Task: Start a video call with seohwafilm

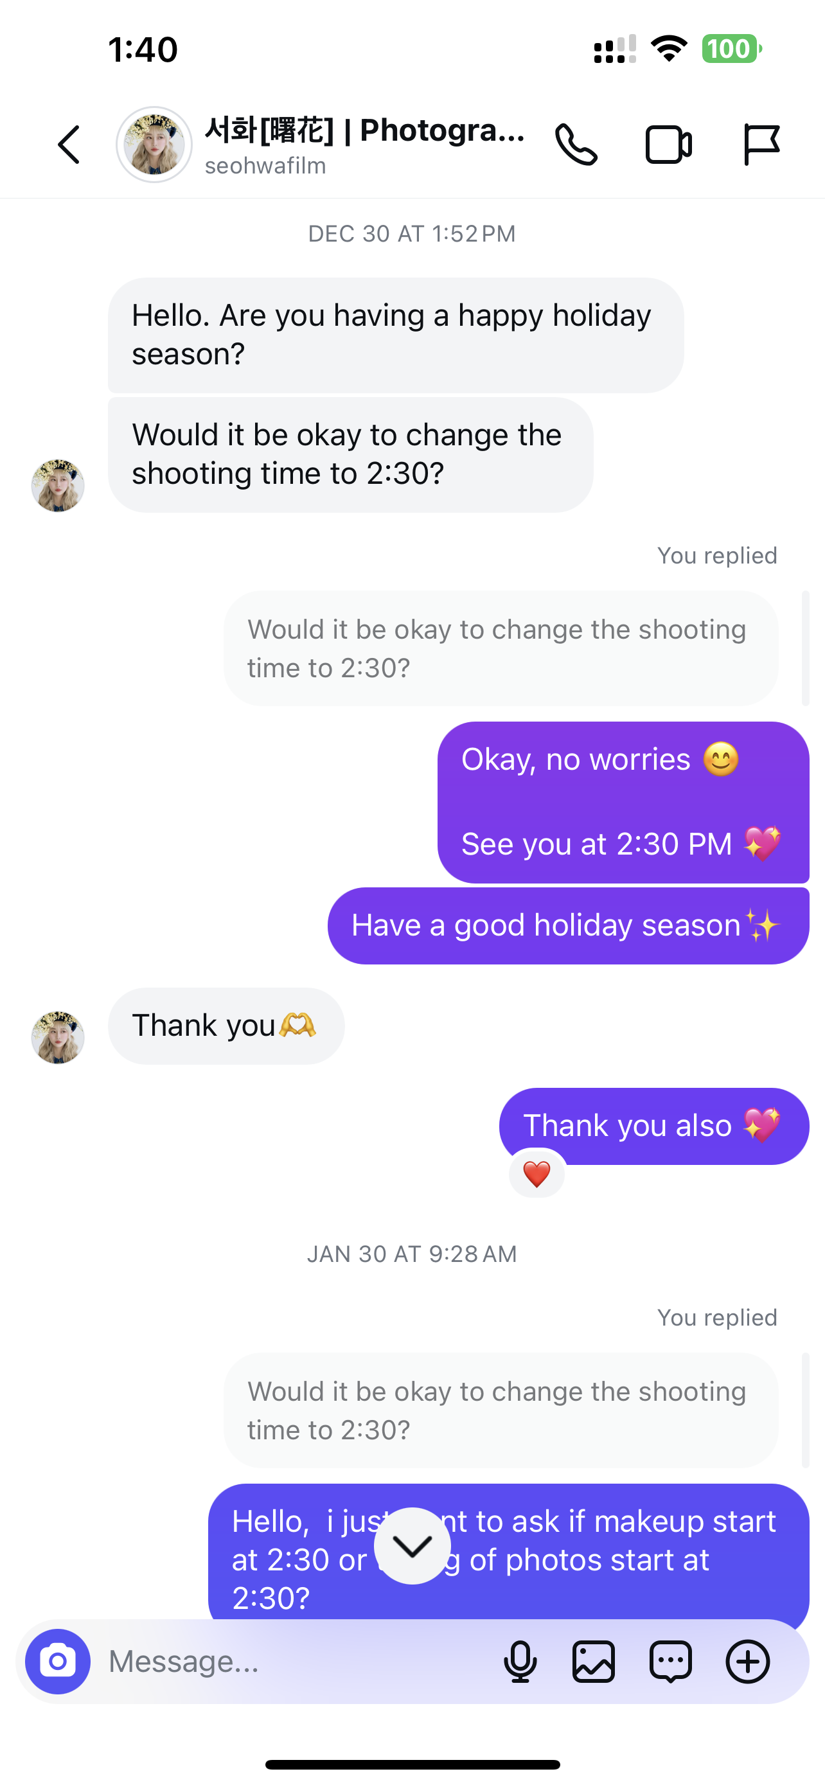Action: click(668, 145)
